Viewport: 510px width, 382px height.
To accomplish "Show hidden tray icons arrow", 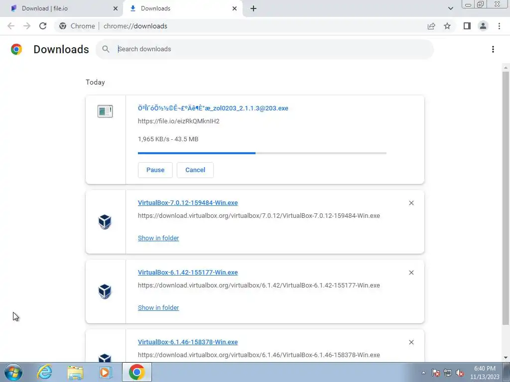I will pos(423,373).
